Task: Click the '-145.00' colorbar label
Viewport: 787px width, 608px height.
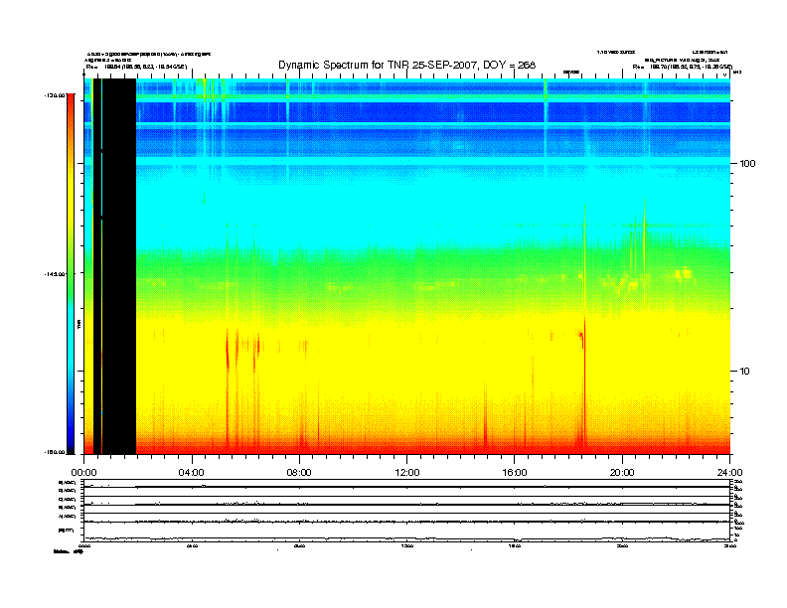Action: coord(54,274)
